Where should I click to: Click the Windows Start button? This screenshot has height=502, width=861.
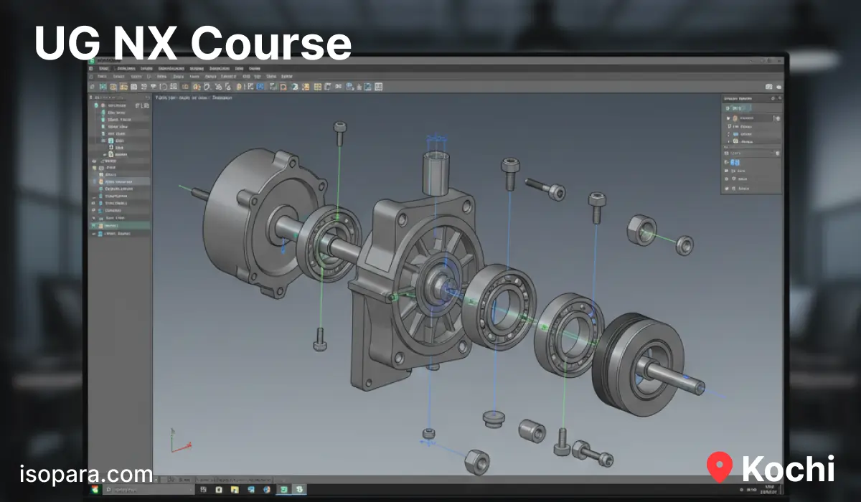pyautogui.click(x=94, y=489)
